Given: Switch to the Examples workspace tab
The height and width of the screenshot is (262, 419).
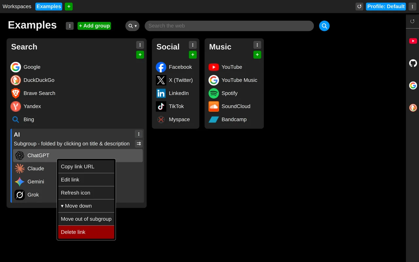Looking at the screenshot, I should (x=49, y=7).
